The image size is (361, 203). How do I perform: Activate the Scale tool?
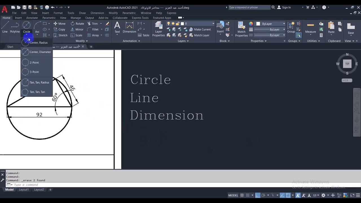pyautogui.click(x=76, y=35)
